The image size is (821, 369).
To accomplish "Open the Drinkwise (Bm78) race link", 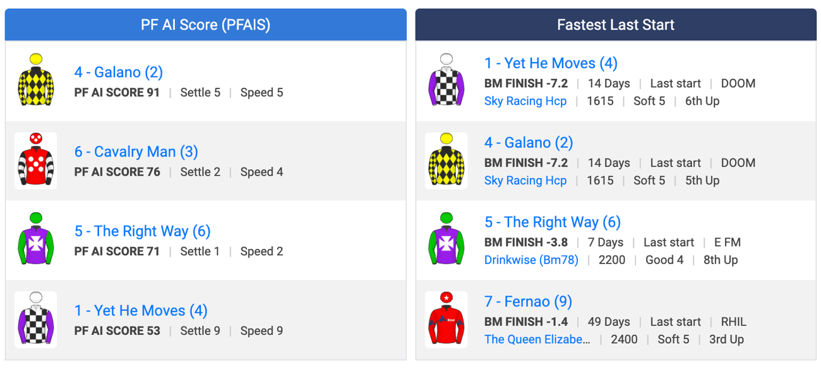I will [x=531, y=260].
